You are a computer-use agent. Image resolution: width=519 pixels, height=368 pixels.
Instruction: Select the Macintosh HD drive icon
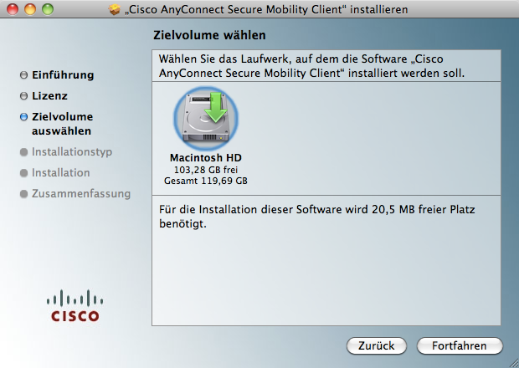205,118
